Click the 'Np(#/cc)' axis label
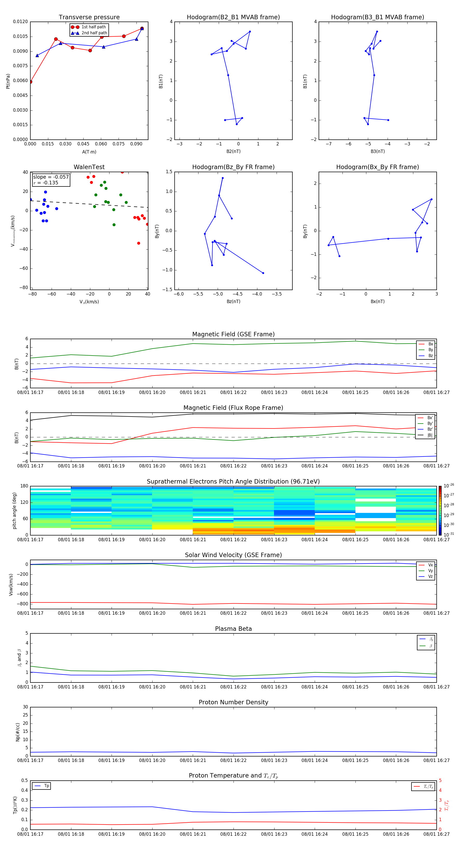The height and width of the screenshot is (857, 467). (18, 732)
